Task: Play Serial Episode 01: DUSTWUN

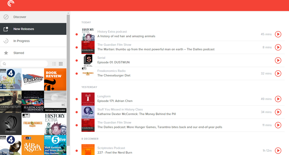Action: coord(278,60)
